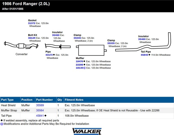Screen dimensions: 174x135
Task: Click the 'After 01/01/1986' subtitle
Action: click(x=13, y=9)
